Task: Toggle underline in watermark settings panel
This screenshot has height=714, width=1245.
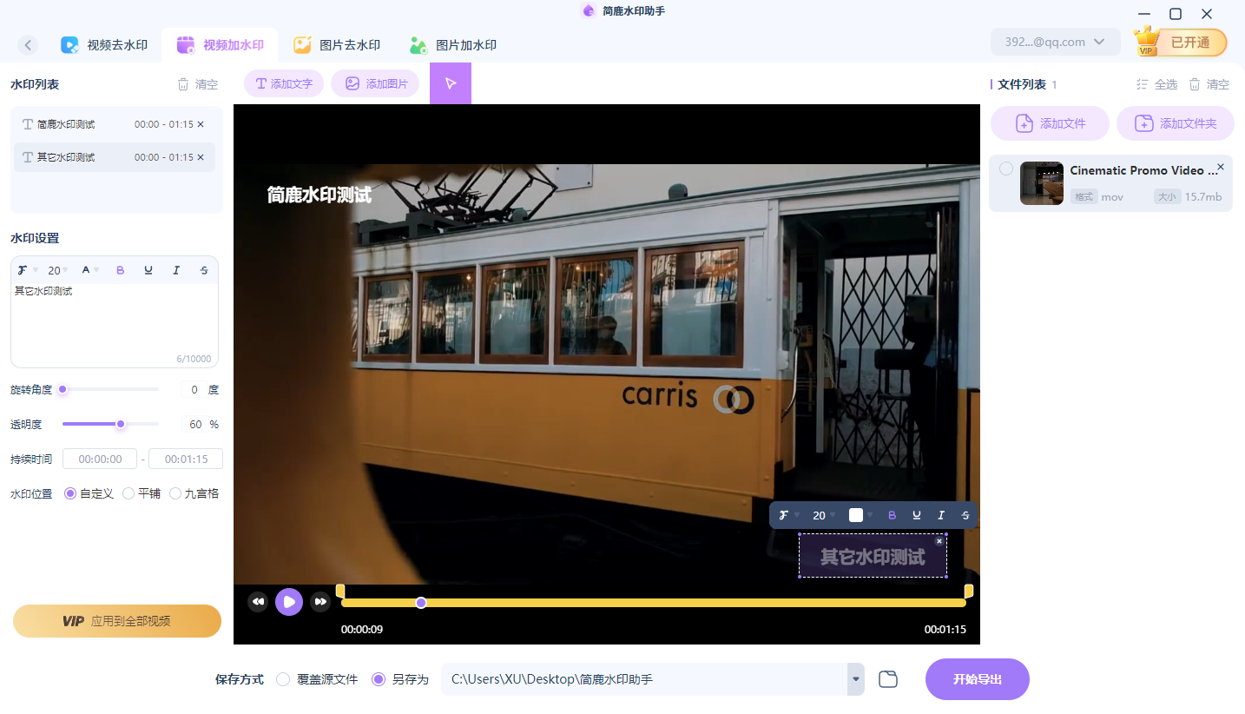Action: point(148,270)
